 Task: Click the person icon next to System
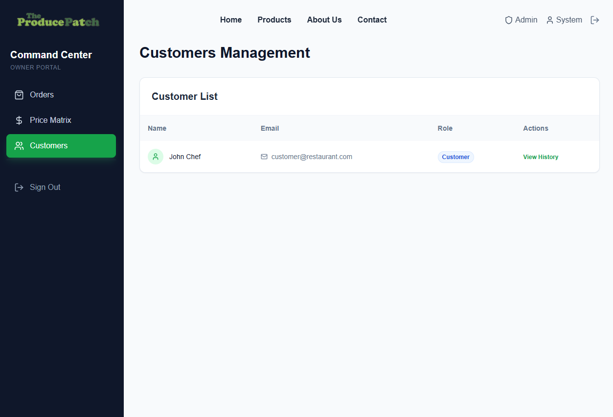tap(550, 20)
